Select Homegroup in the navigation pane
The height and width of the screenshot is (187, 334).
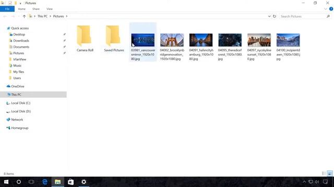(20, 128)
